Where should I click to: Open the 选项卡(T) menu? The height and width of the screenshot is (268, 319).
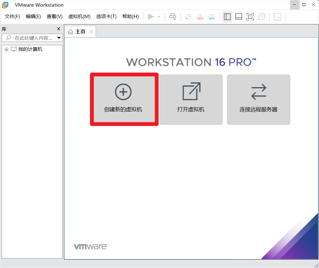click(x=106, y=17)
